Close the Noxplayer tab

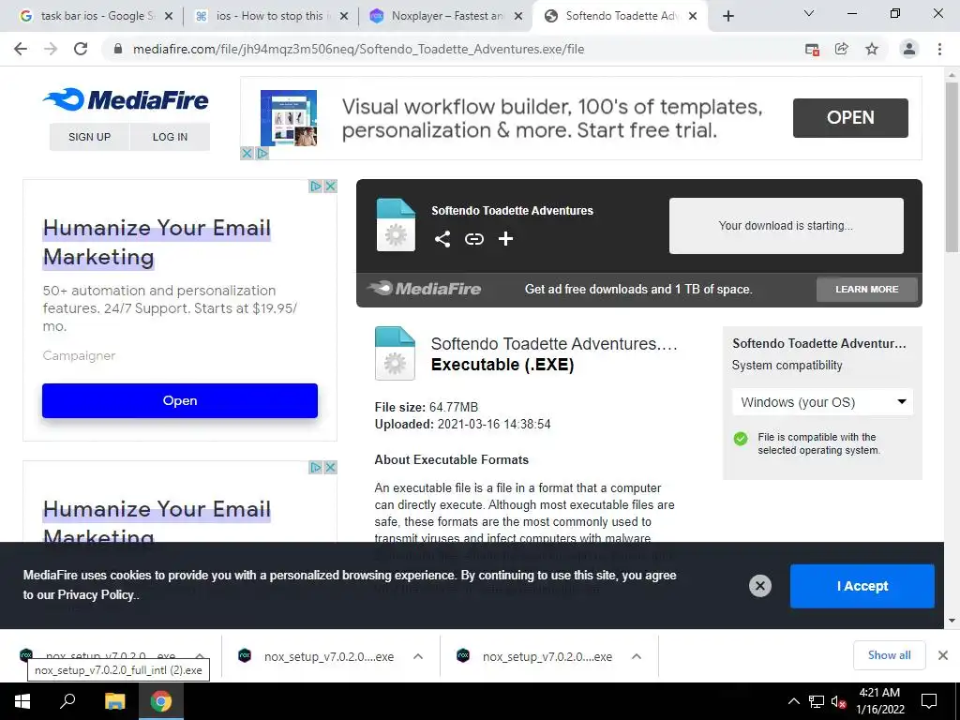click(518, 17)
